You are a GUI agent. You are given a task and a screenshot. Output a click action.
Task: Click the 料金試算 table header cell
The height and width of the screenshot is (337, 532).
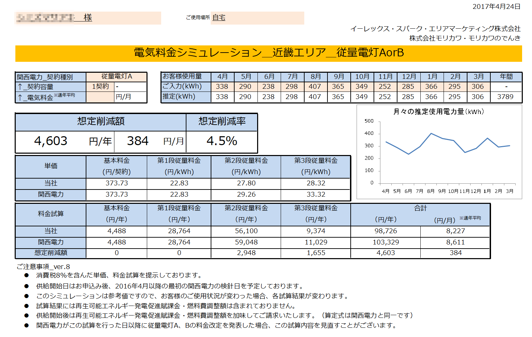tap(51, 214)
